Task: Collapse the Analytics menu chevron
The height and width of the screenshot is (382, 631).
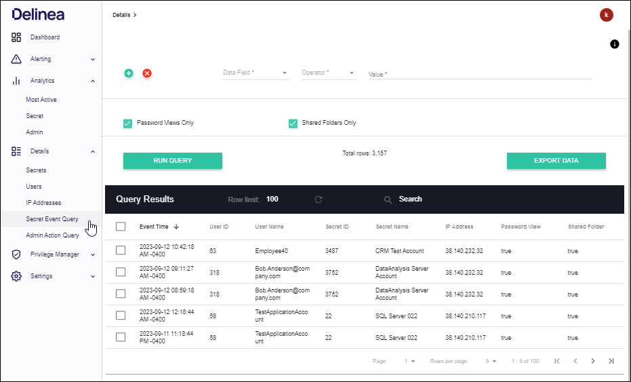Action: [93, 81]
